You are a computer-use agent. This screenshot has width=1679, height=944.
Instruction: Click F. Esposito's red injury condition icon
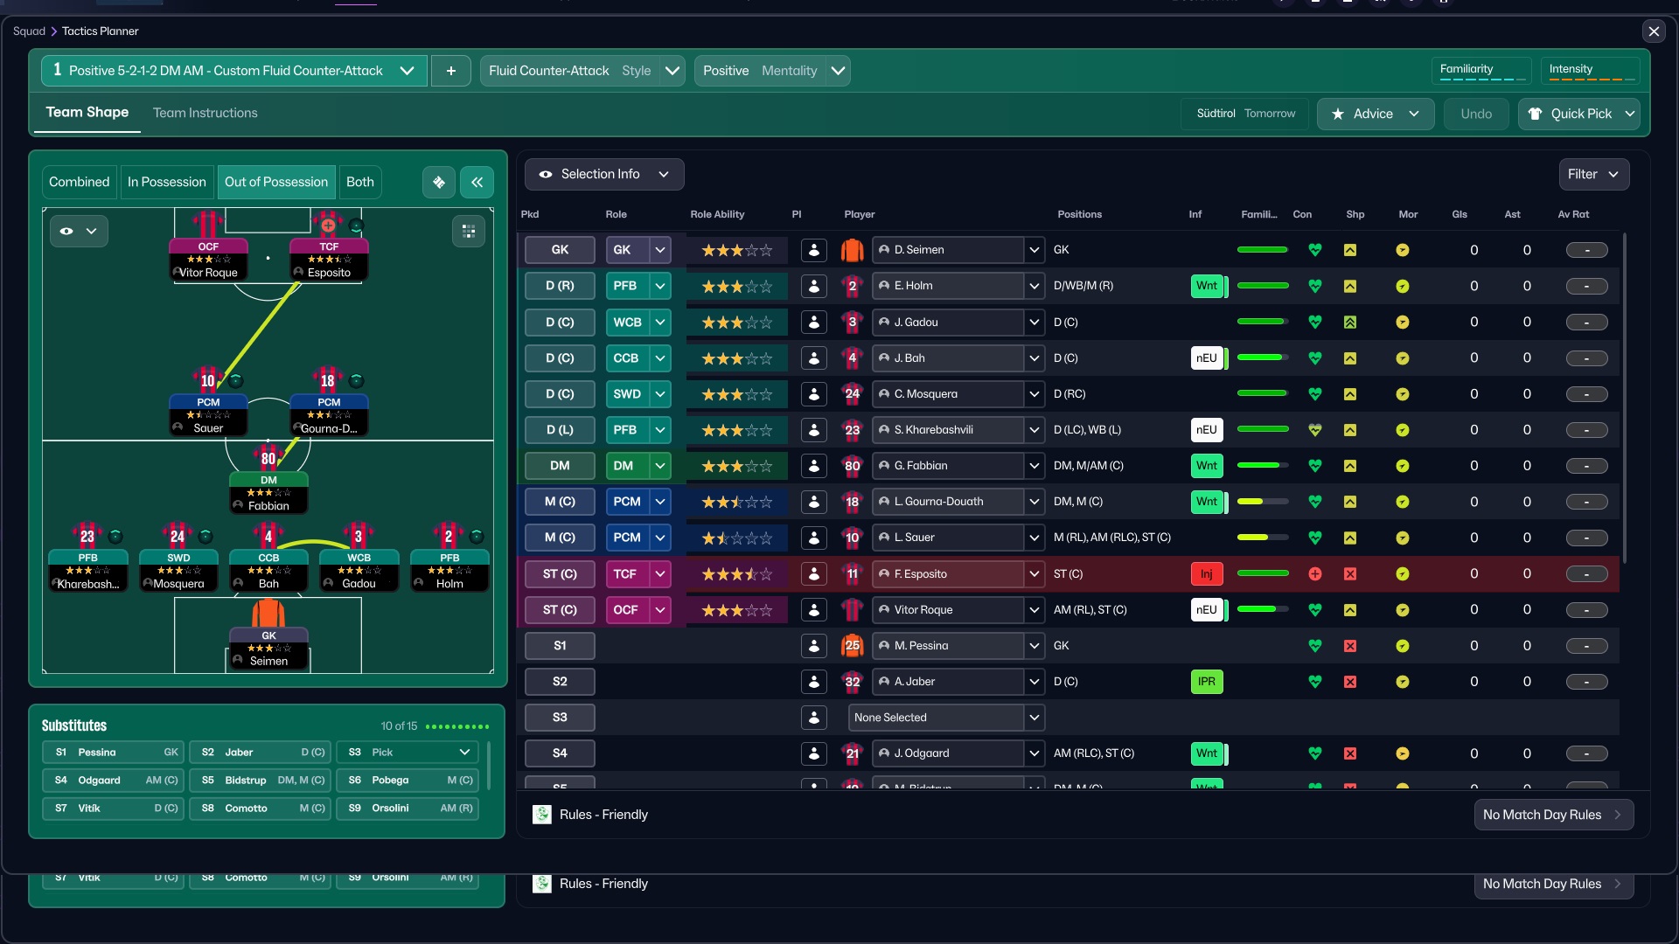coord(1314,574)
